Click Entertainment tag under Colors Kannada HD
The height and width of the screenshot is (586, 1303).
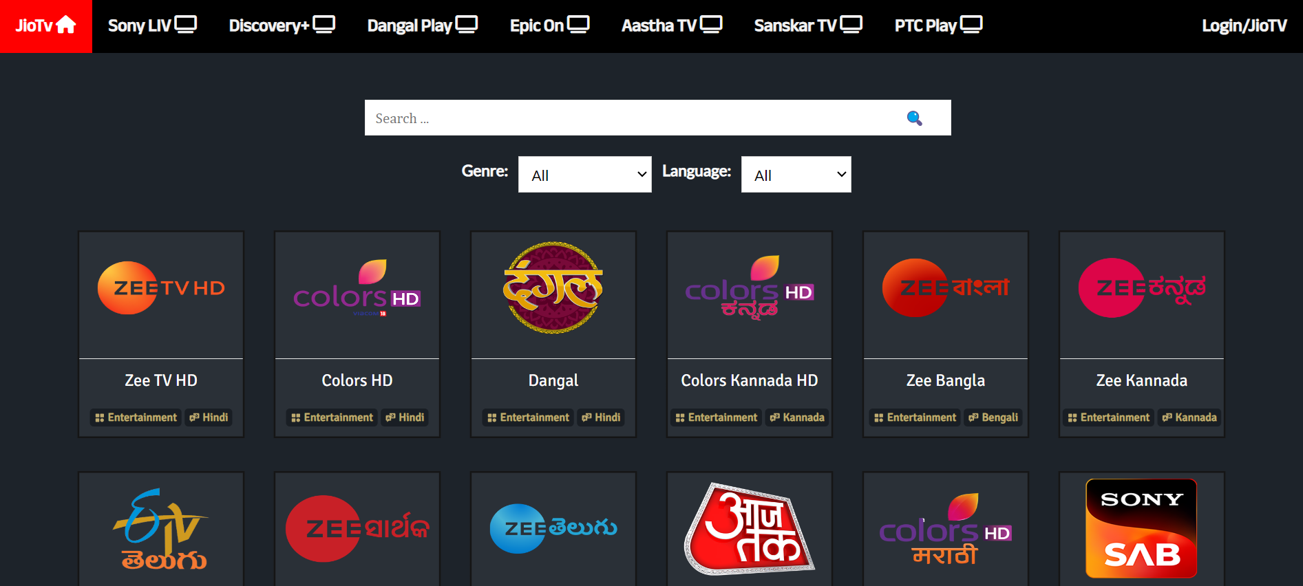tap(716, 417)
